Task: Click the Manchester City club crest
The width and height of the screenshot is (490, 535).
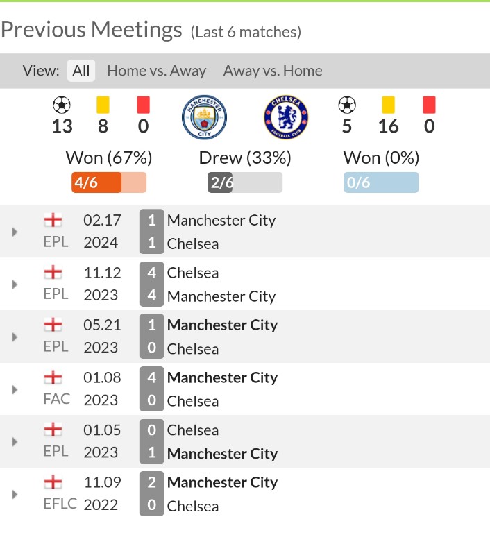Action: [x=204, y=117]
